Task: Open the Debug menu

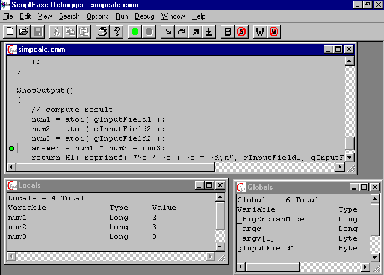Action: point(144,16)
